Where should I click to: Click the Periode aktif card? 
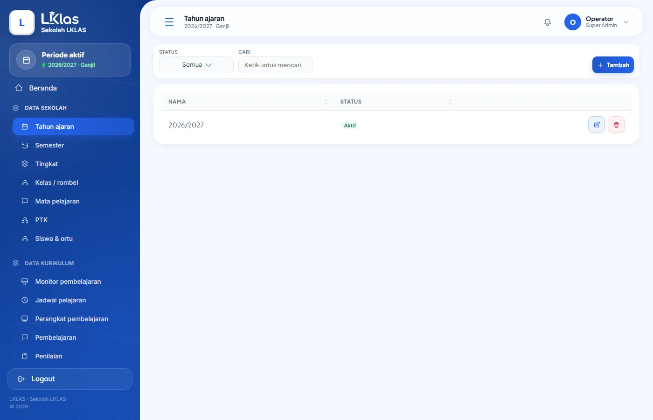pyautogui.click(x=70, y=60)
